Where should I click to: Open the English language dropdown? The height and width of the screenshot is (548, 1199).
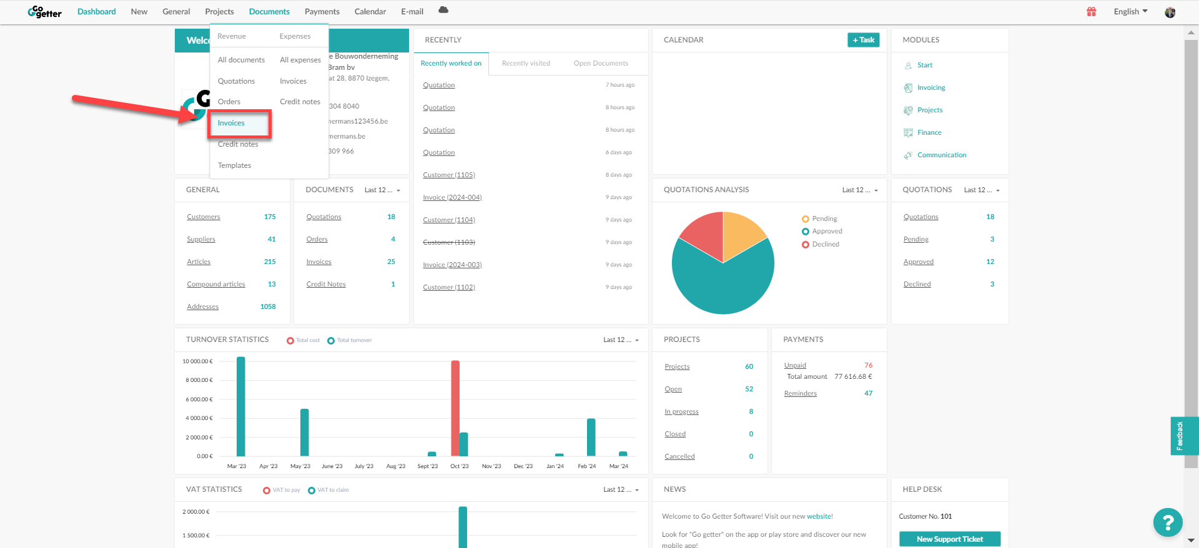[1130, 11]
